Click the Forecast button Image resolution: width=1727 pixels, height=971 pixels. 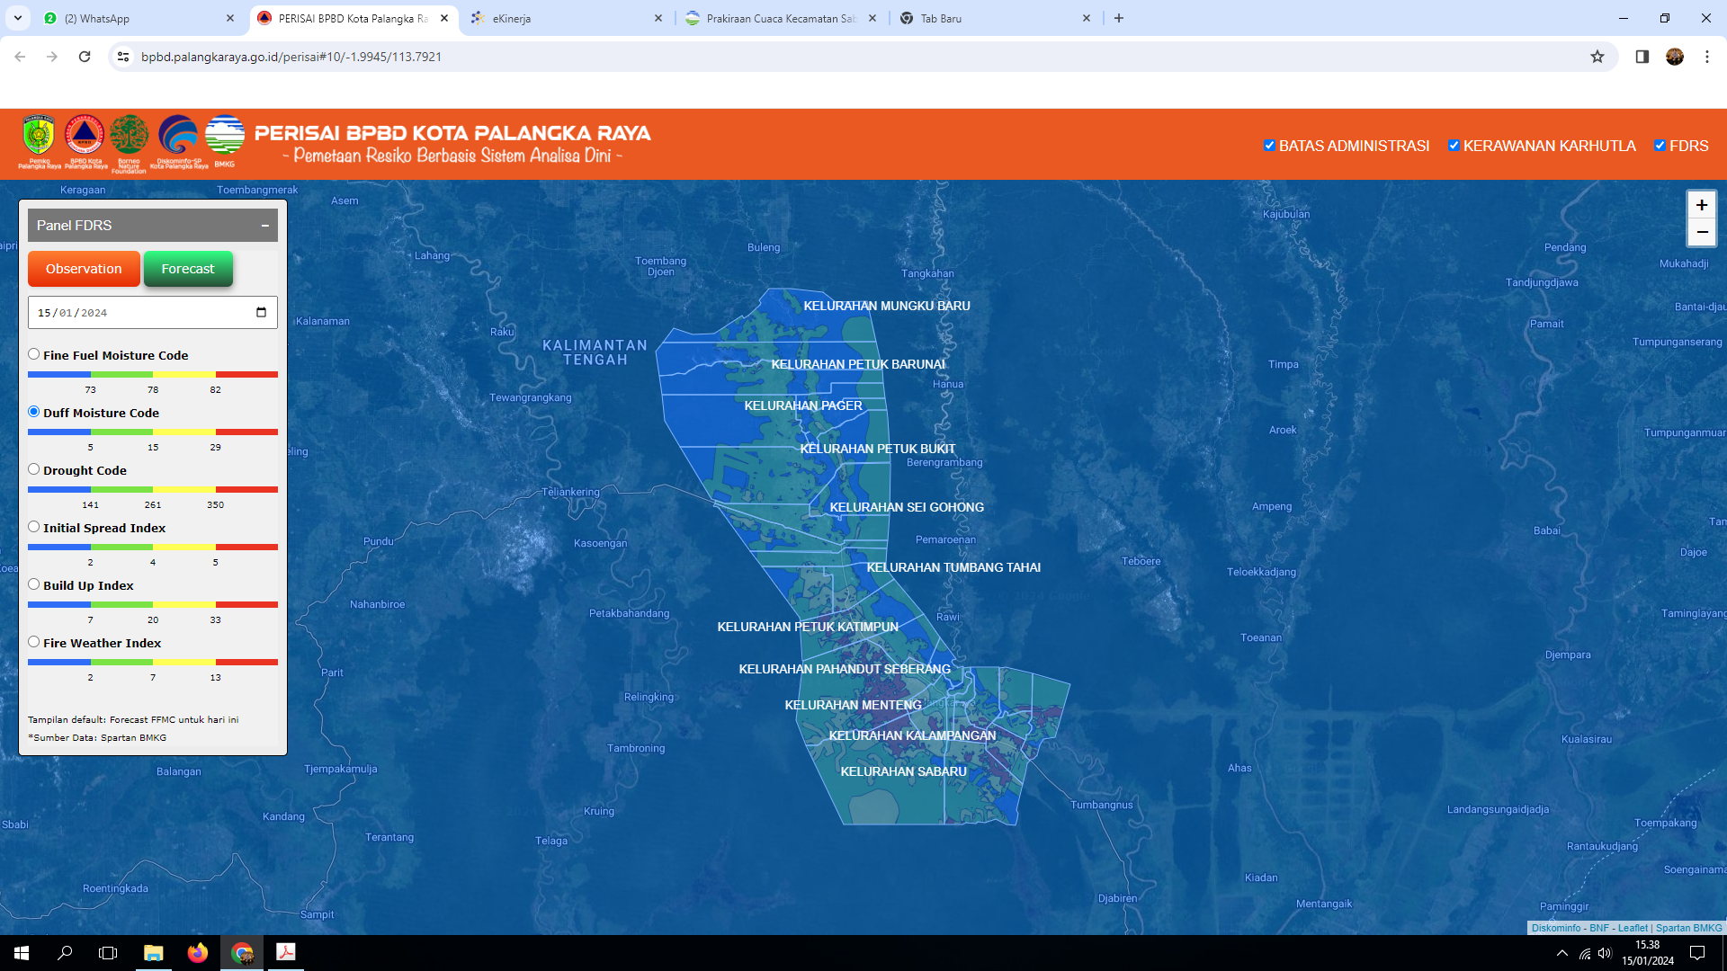(x=188, y=269)
